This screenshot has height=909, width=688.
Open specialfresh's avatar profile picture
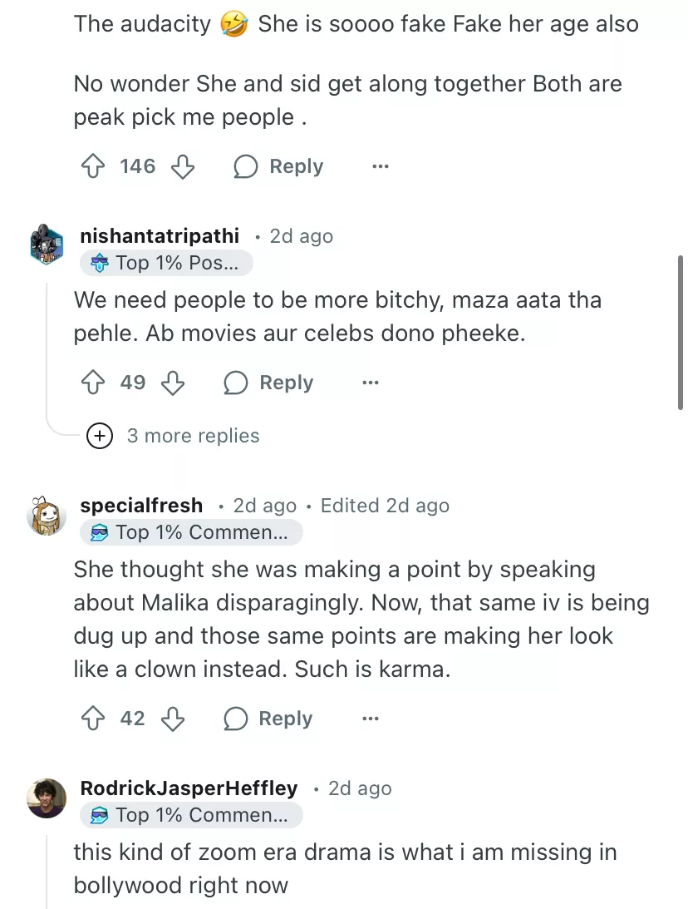pos(47,516)
